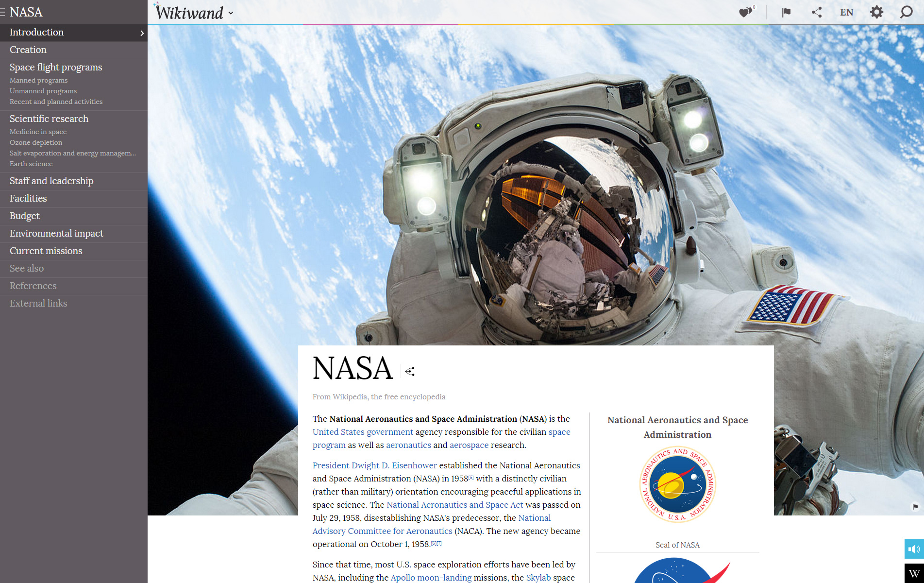924x583 pixels.
Task: Click 'From Wikipedia, the free encyclopedia' text
Action: coord(379,397)
